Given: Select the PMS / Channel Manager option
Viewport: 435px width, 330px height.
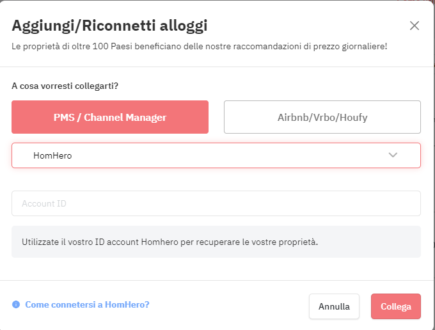Looking at the screenshot, I should pos(110,117).
